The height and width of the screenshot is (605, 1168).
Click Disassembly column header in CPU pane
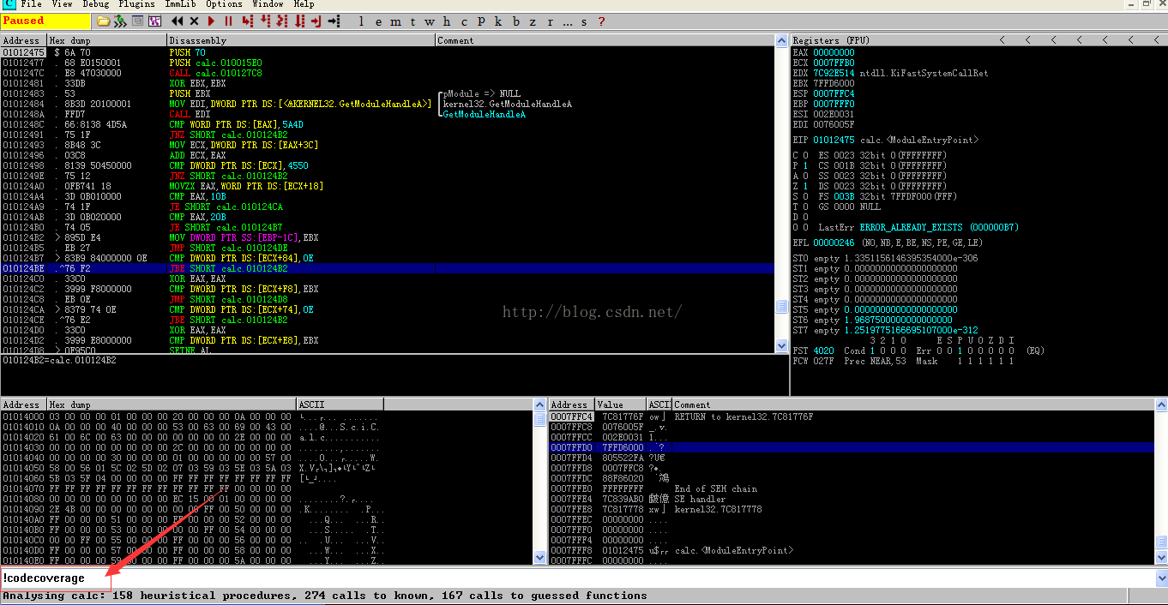(x=301, y=40)
